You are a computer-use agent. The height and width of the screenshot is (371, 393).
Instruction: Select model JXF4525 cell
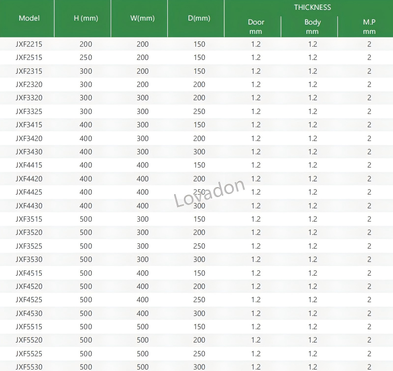29,300
